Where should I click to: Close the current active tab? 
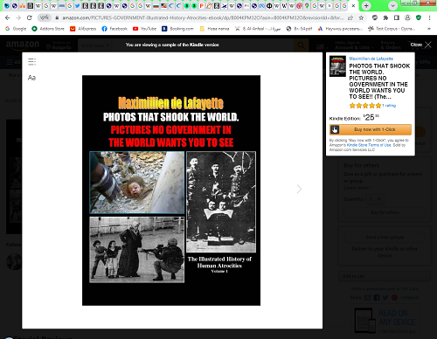pos(353,5)
